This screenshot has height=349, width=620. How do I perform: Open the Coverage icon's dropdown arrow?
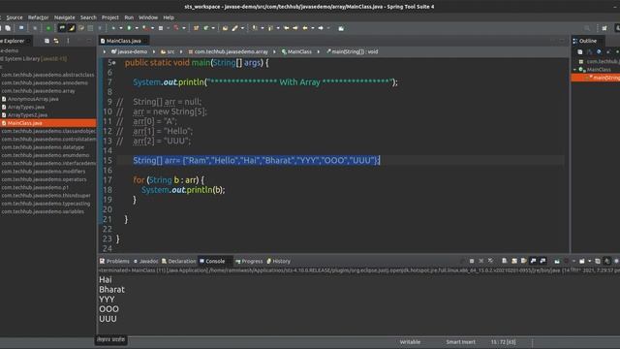[x=153, y=28]
